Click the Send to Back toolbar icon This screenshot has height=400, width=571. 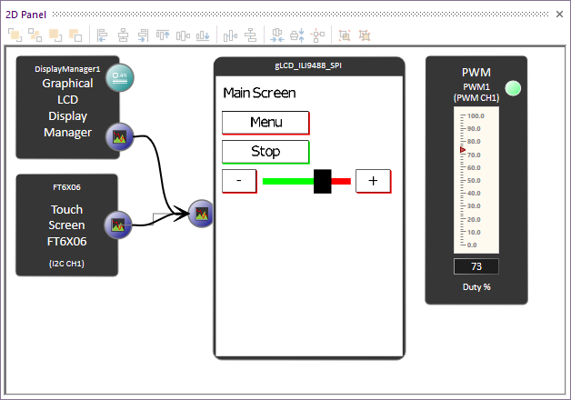[x=35, y=35]
